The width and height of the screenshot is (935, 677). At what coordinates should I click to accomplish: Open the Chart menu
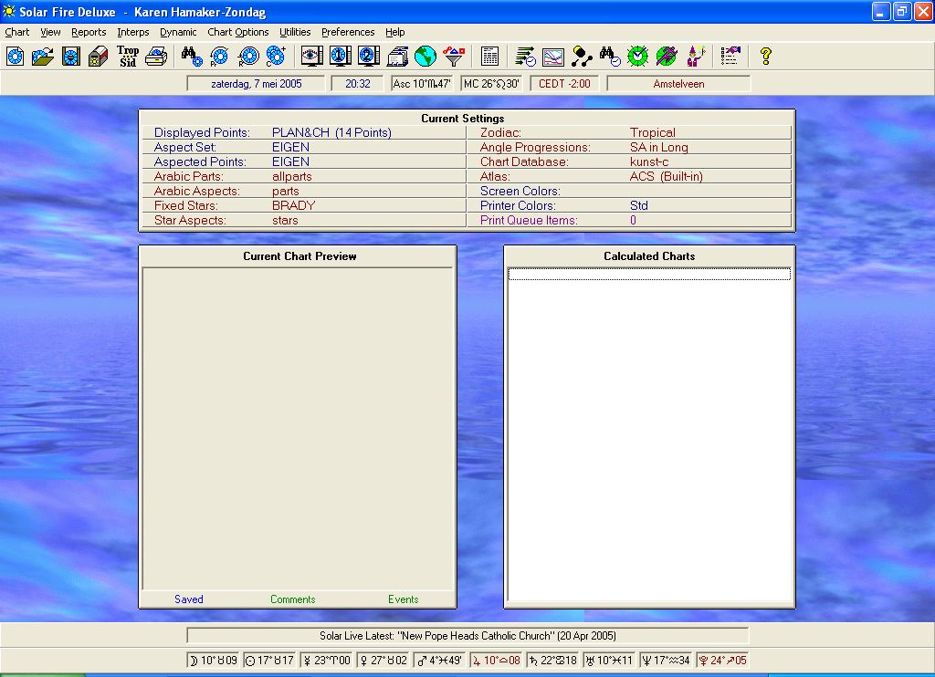pos(16,32)
